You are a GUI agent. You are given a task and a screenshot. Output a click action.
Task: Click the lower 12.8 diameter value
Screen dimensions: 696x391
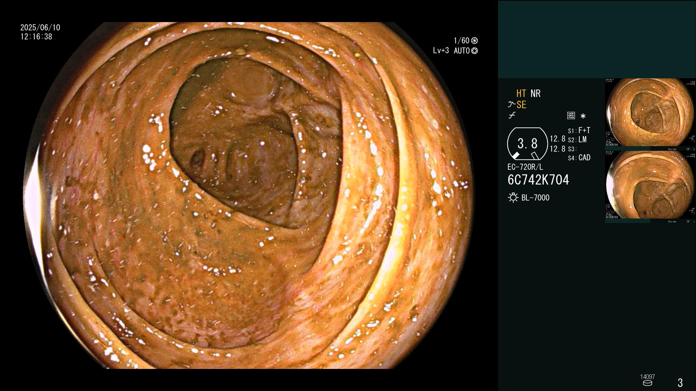558,149
